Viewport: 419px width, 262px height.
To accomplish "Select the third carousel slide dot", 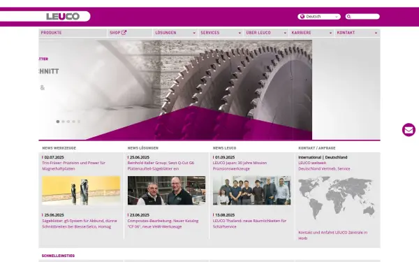I will click(x=68, y=122).
